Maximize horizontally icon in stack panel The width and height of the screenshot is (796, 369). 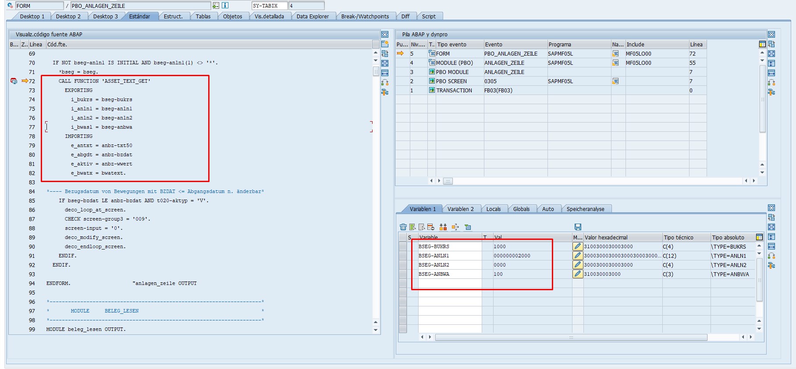771,73
